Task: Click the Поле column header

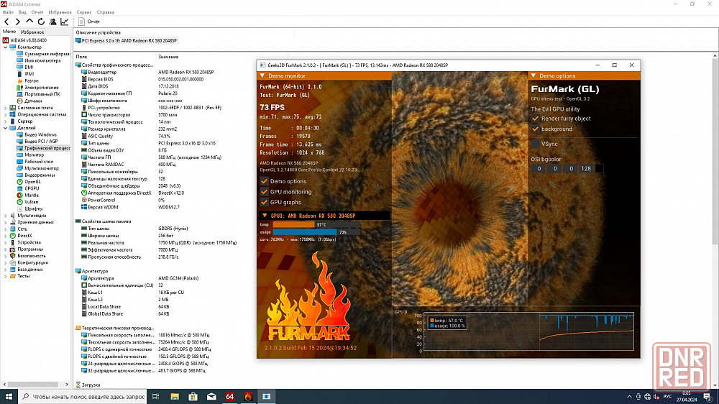Action: coord(82,57)
